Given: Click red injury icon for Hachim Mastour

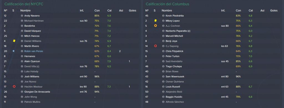Looking at the screenshot, I should [x=14, y=87].
